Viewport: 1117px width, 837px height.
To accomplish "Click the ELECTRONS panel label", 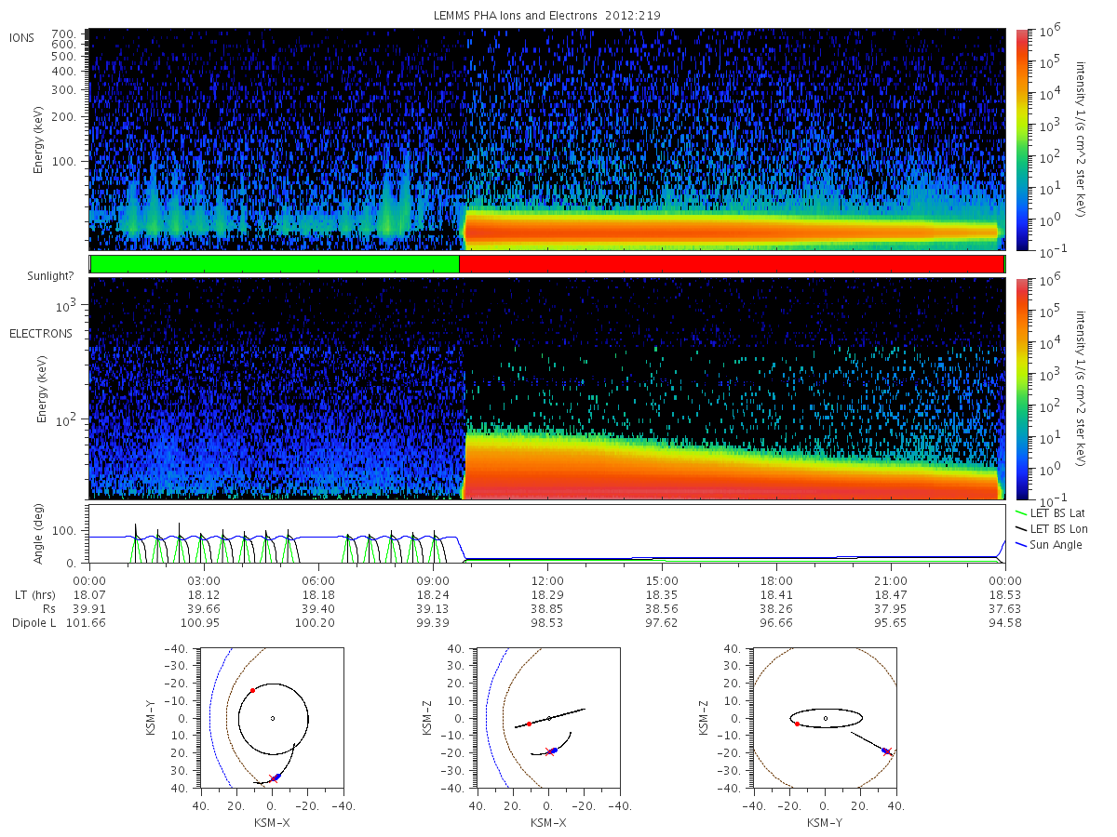I will (40, 333).
